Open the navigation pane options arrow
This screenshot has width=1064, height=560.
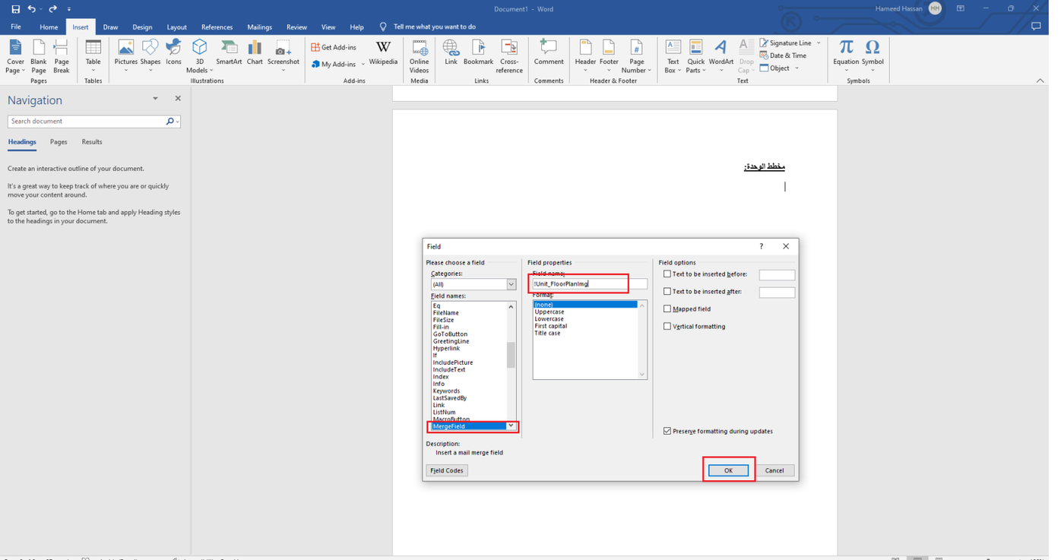[x=155, y=99]
